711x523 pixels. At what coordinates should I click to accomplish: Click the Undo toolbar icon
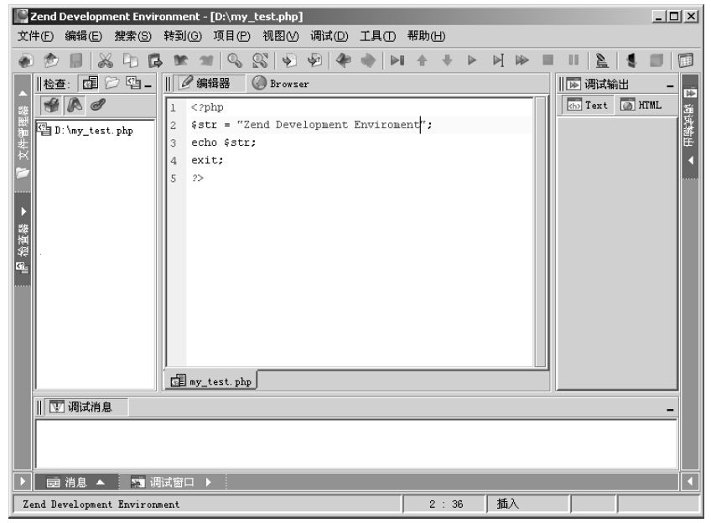[181, 60]
